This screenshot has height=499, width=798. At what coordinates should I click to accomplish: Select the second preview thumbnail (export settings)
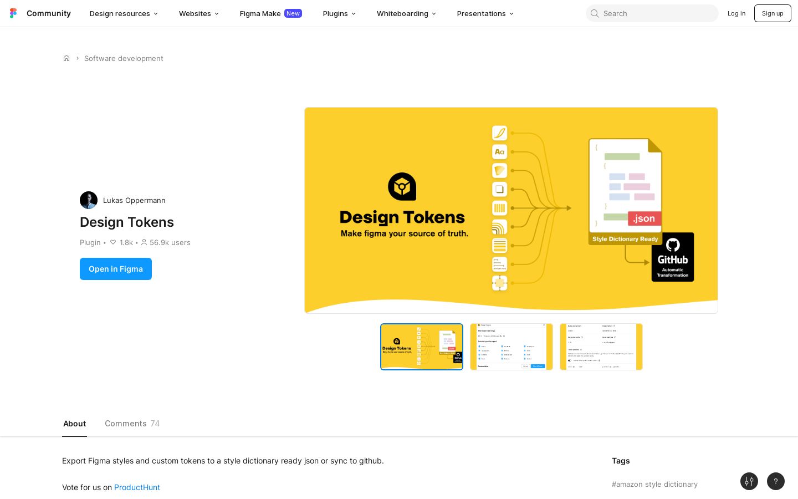point(511,347)
